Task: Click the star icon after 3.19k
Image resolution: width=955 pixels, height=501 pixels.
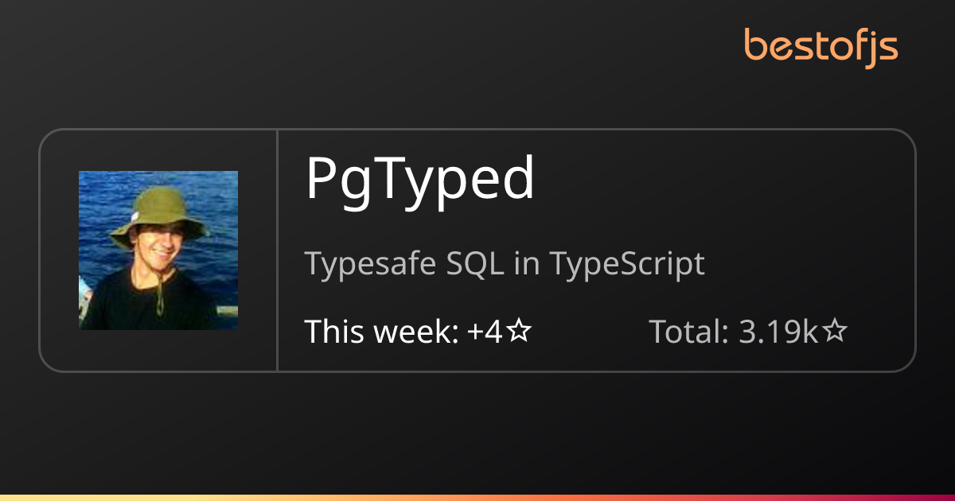Action: point(834,332)
